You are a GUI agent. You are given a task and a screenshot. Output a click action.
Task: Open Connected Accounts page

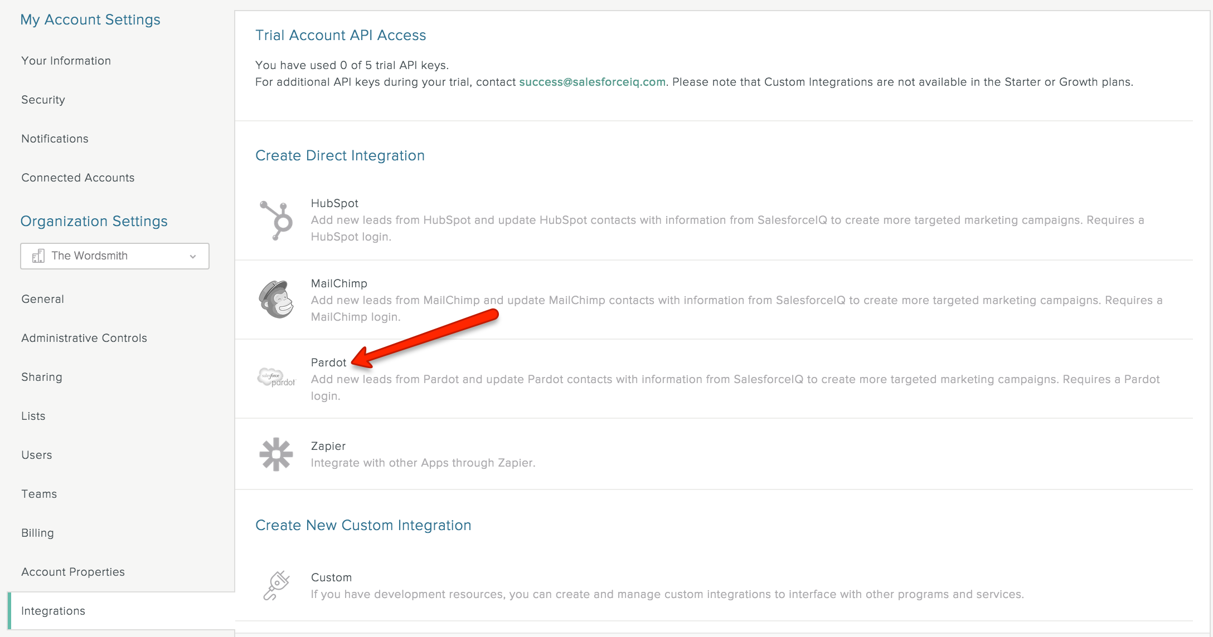(78, 178)
